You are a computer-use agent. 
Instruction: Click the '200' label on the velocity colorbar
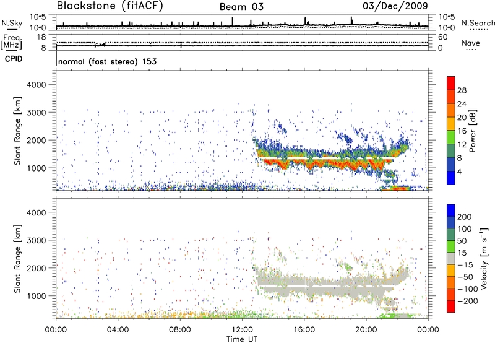click(465, 217)
